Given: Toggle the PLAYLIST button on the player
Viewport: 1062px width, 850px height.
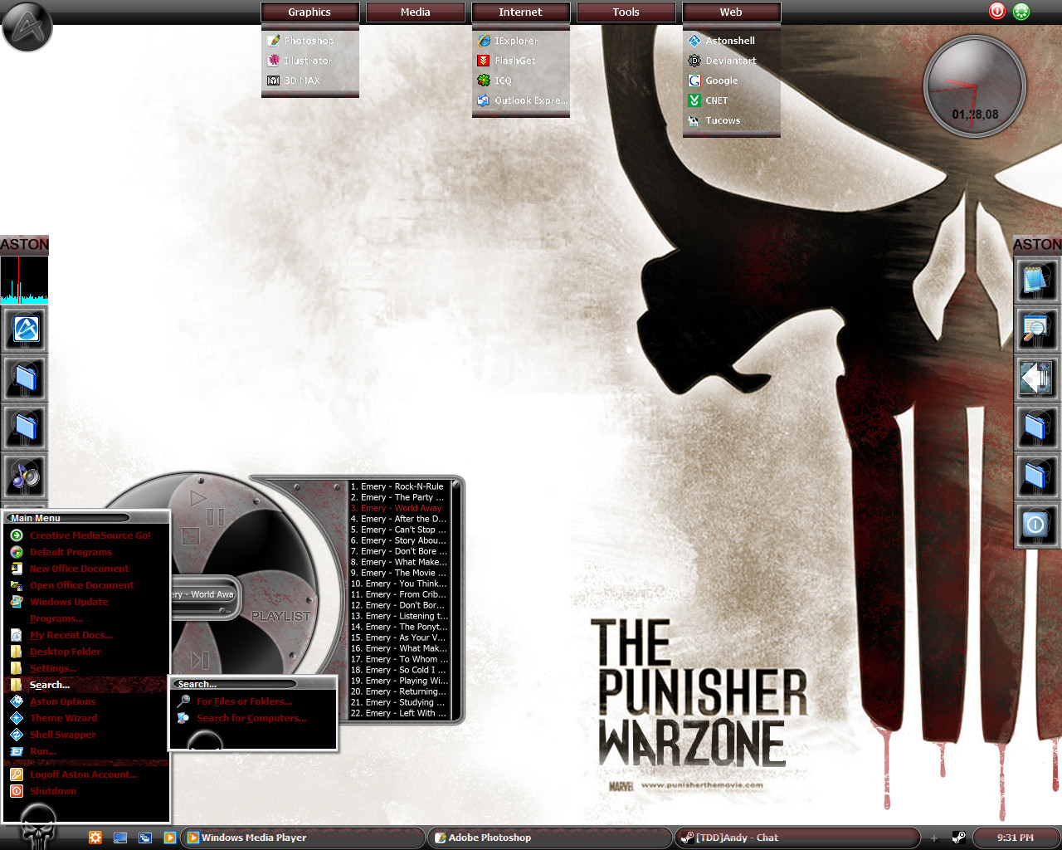Looking at the screenshot, I should 280,616.
